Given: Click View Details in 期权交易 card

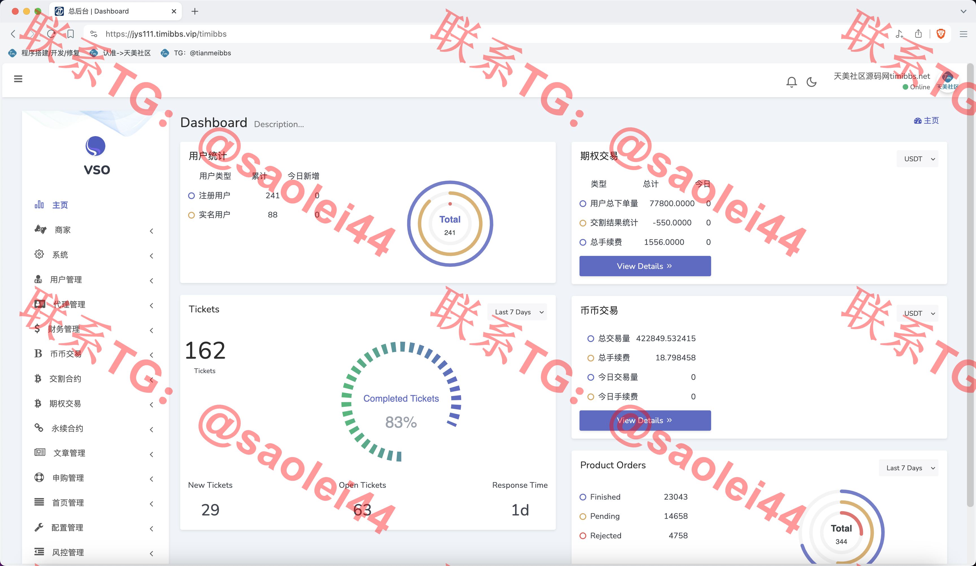Looking at the screenshot, I should tap(645, 266).
